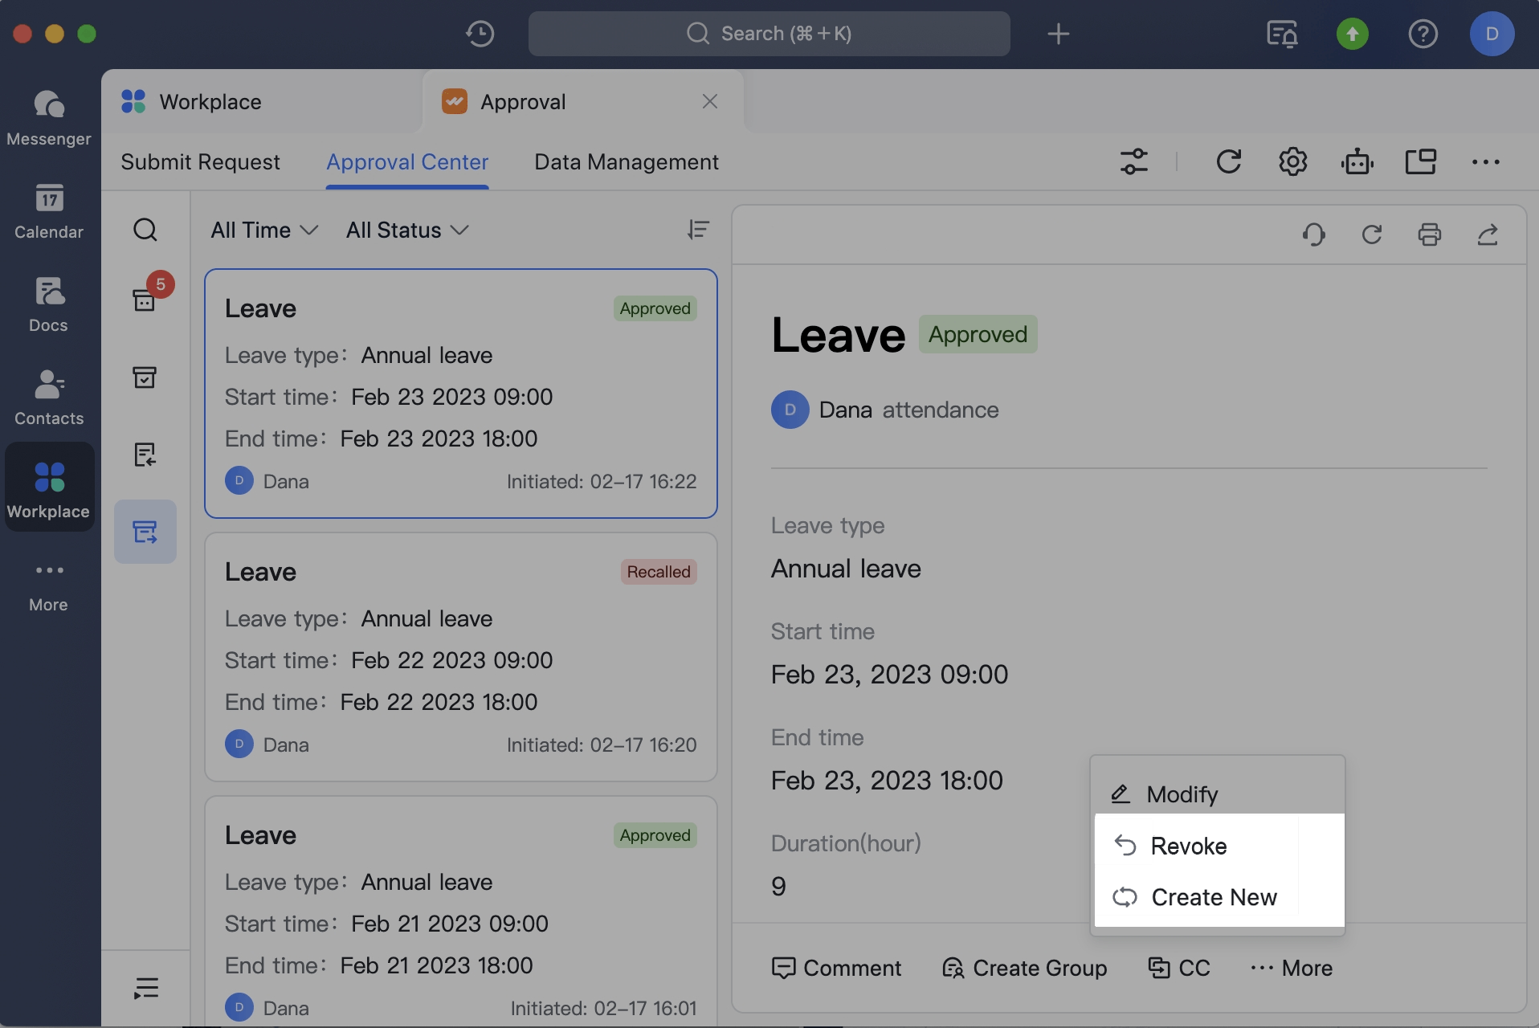Contact support via the headset icon
1539x1028 pixels.
tap(1312, 235)
